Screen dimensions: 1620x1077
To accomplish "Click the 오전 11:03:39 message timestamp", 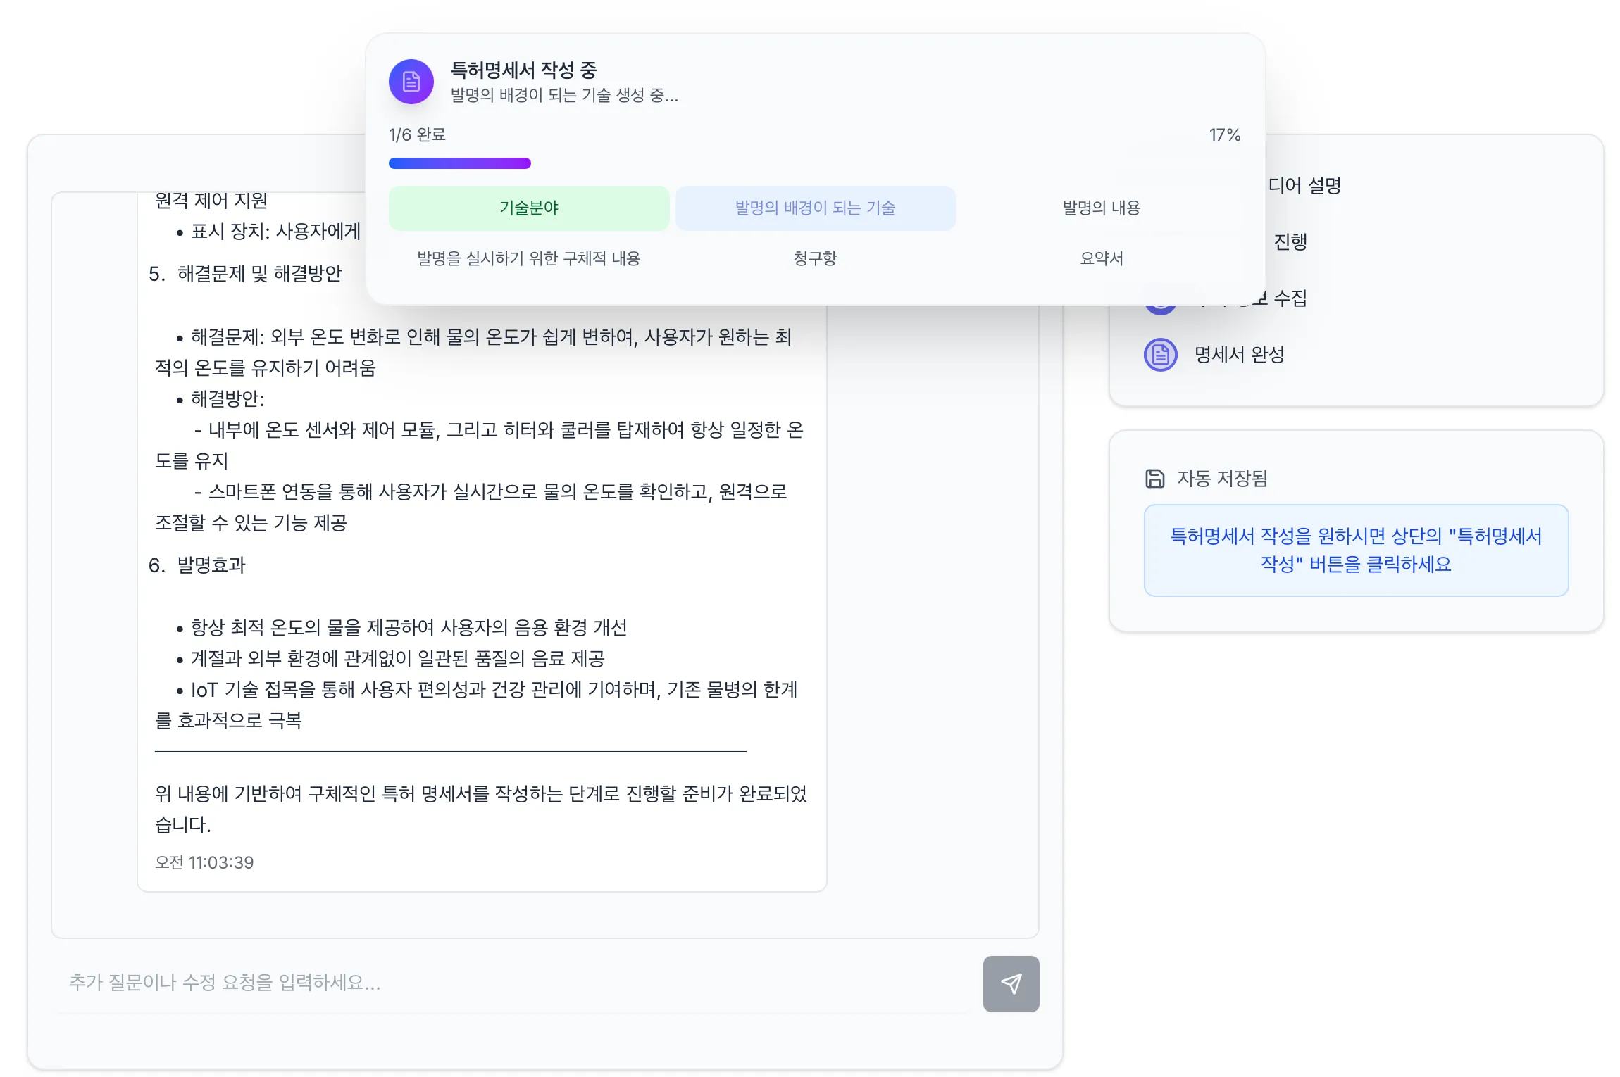I will pyautogui.click(x=204, y=862).
